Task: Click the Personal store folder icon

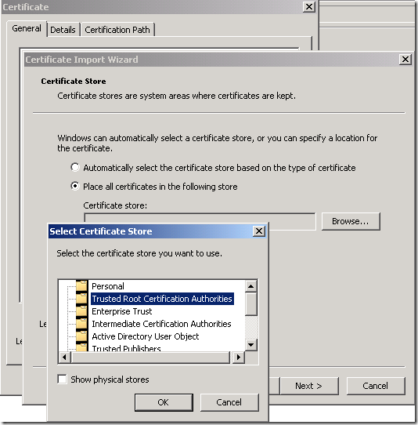Action: point(81,285)
